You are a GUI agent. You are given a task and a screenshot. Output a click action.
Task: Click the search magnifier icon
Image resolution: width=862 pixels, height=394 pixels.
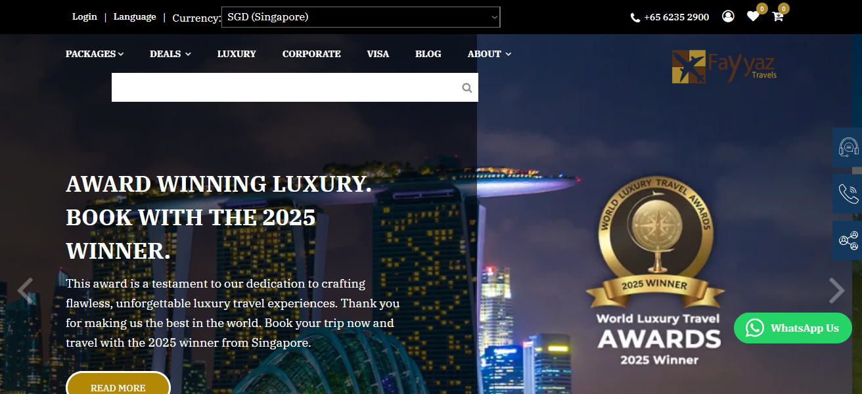(466, 87)
